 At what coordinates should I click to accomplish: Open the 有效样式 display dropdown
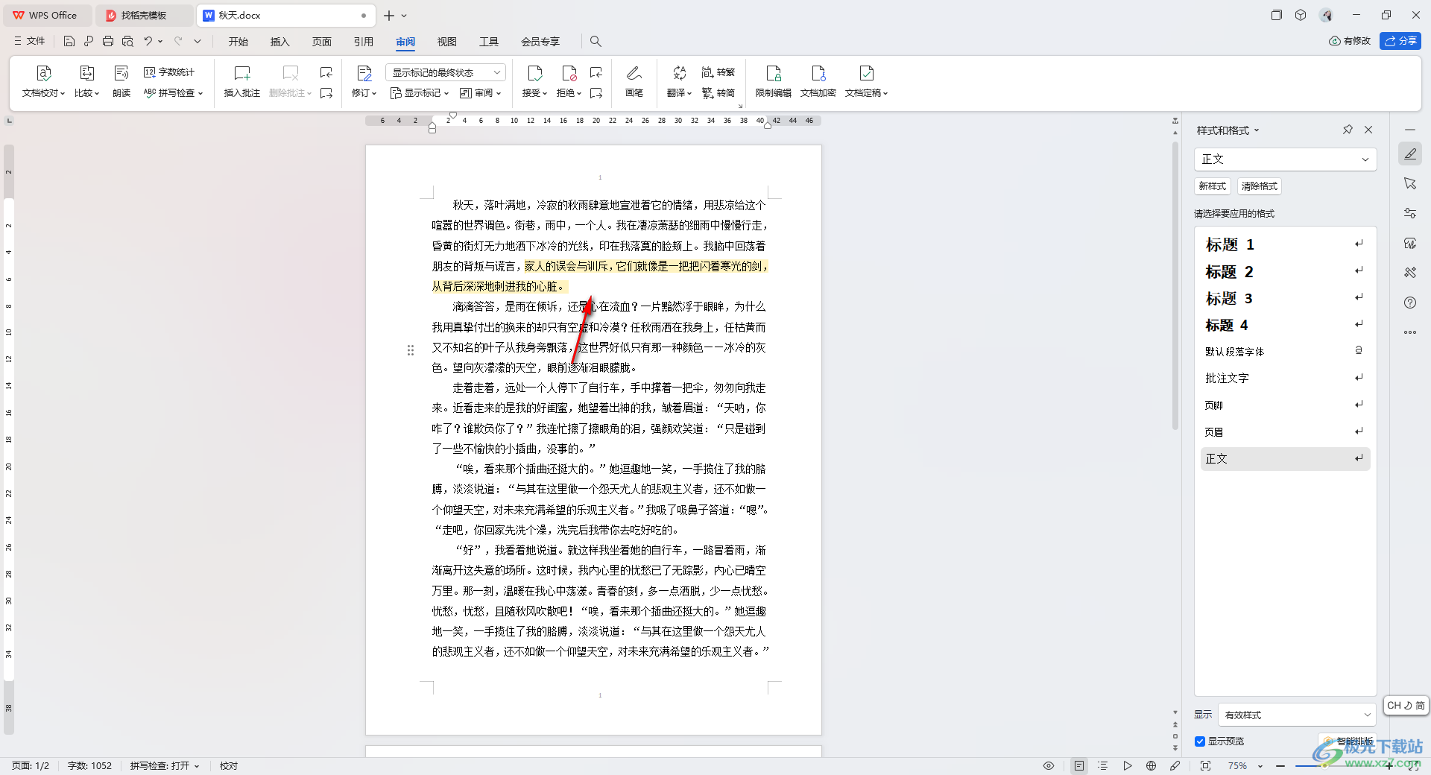(1296, 715)
